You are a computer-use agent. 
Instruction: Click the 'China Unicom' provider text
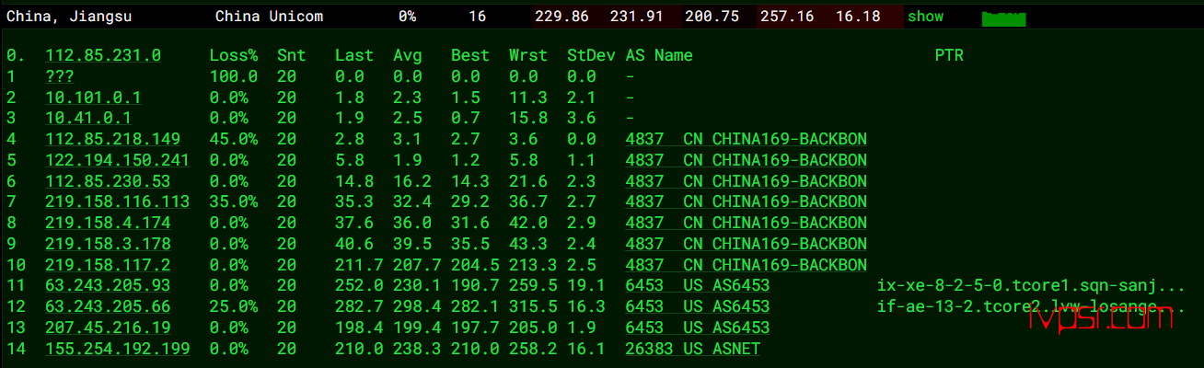pyautogui.click(x=269, y=17)
